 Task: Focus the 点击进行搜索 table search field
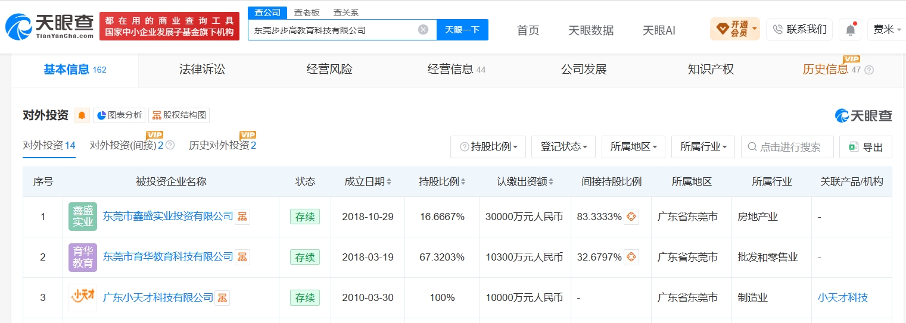787,147
